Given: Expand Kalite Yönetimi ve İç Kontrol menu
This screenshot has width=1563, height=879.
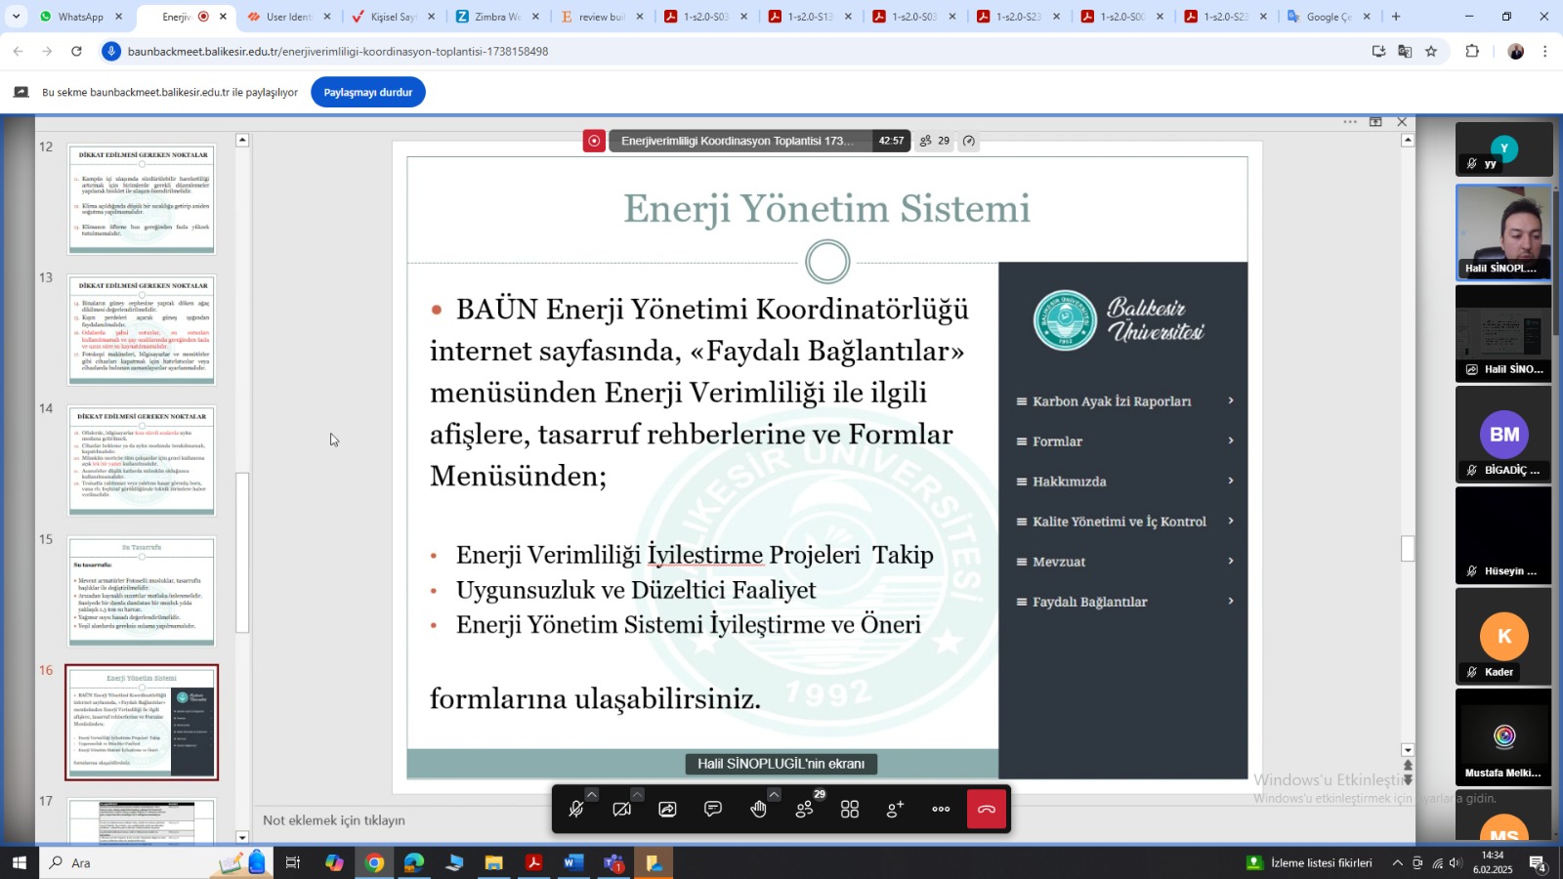Looking at the screenshot, I should [x=1125, y=522].
